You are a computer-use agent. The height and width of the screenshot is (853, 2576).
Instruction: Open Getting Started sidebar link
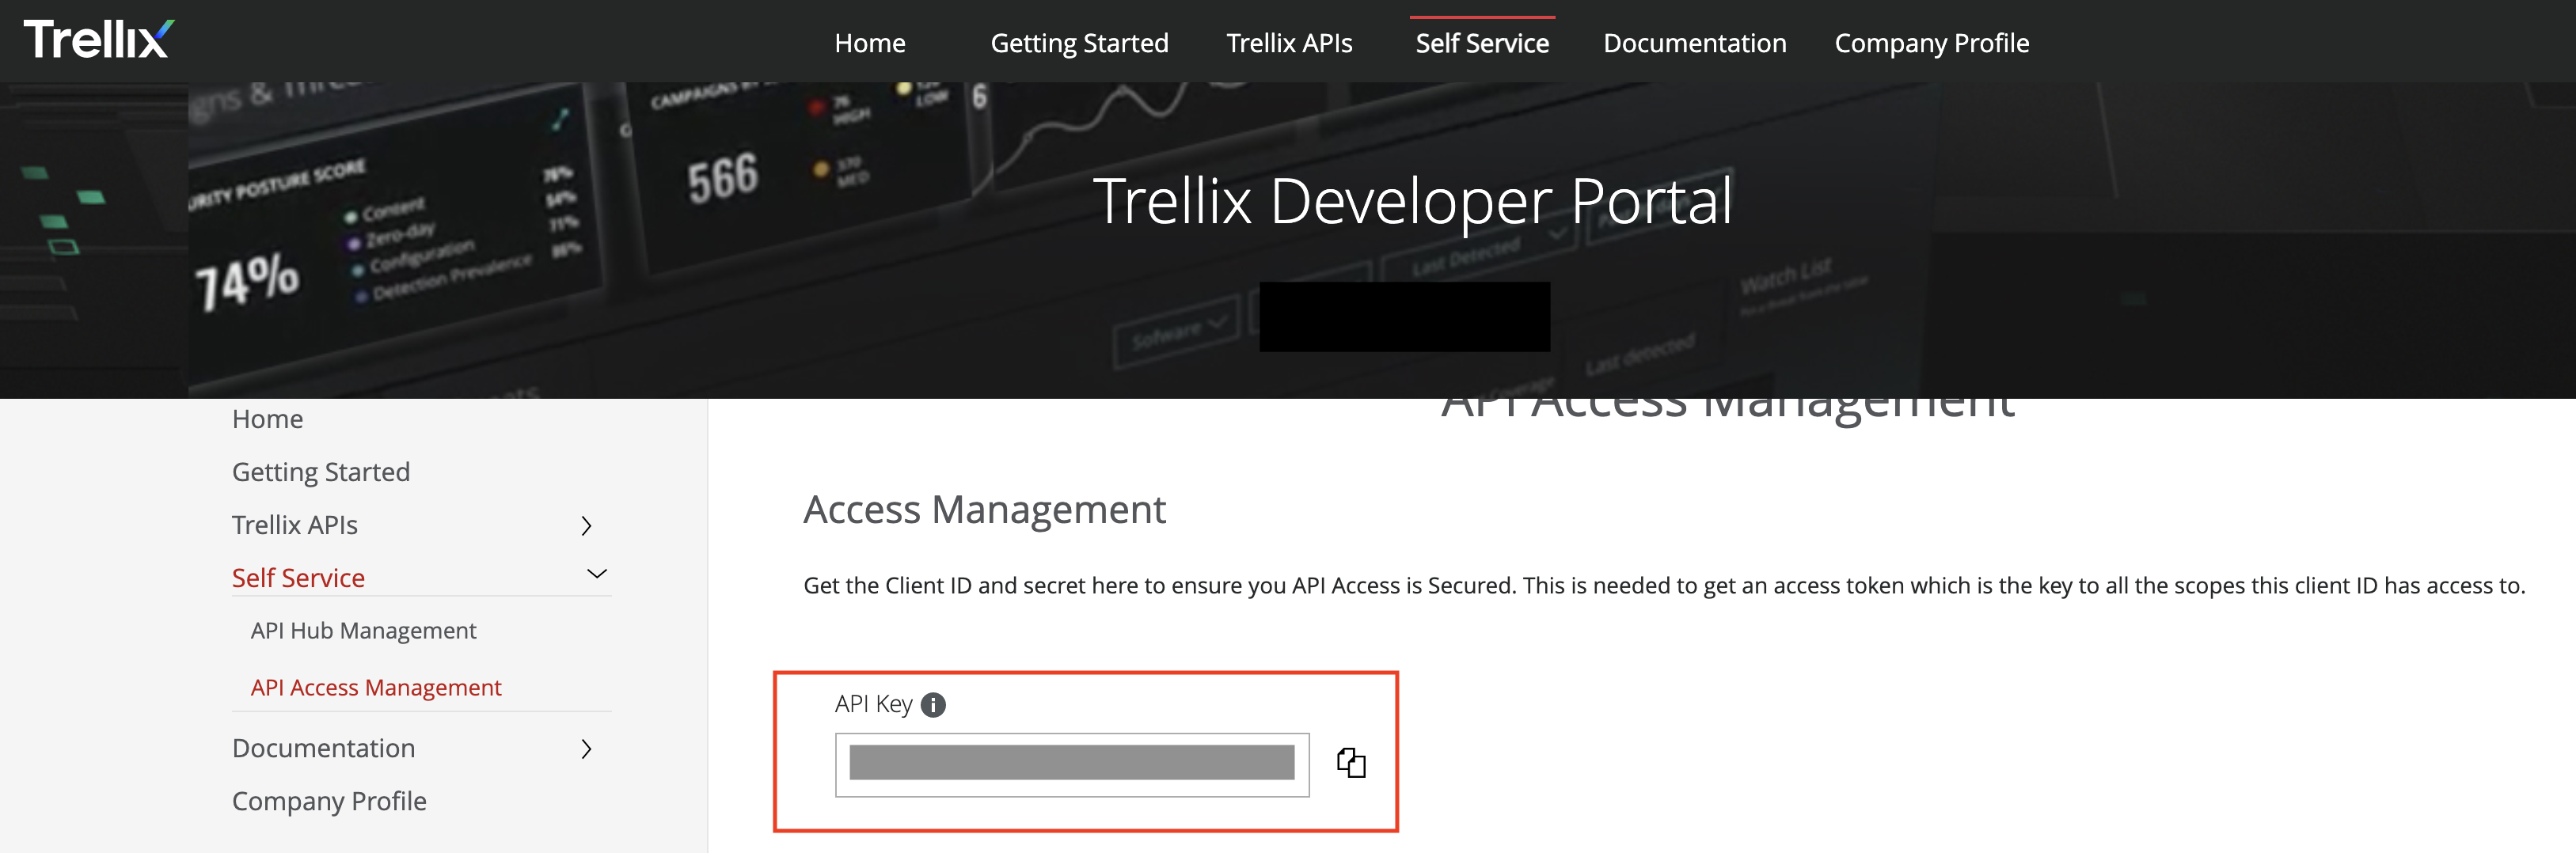[320, 472]
